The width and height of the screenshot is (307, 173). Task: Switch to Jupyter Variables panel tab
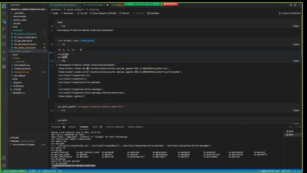[115, 127]
